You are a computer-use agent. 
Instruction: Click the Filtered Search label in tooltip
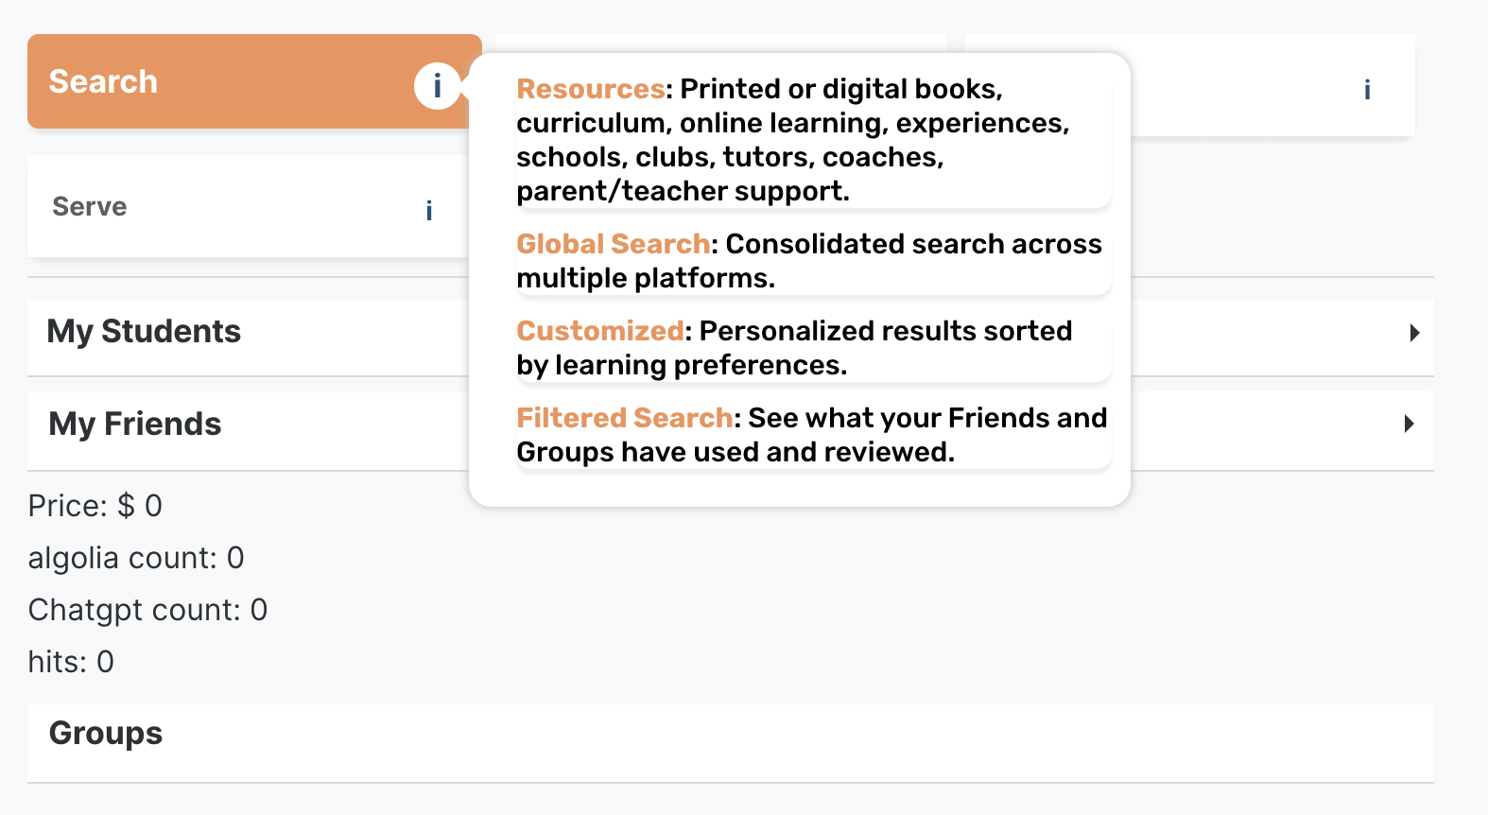coord(624,418)
